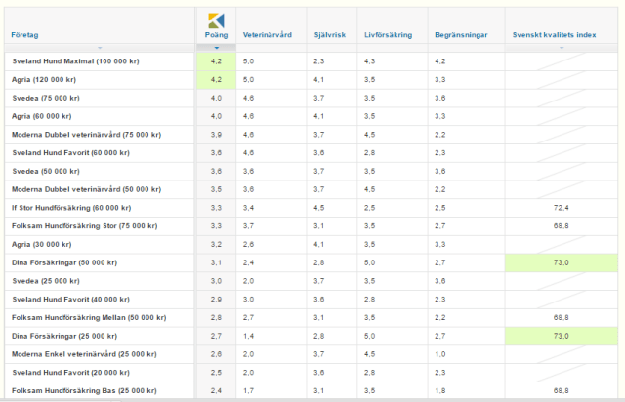
Task: Click the 72,4 quality index cell
Action: coord(560,208)
